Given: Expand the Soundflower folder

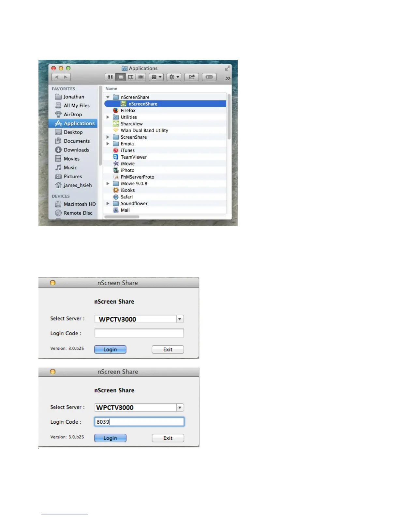Looking at the screenshot, I should 108,203.
